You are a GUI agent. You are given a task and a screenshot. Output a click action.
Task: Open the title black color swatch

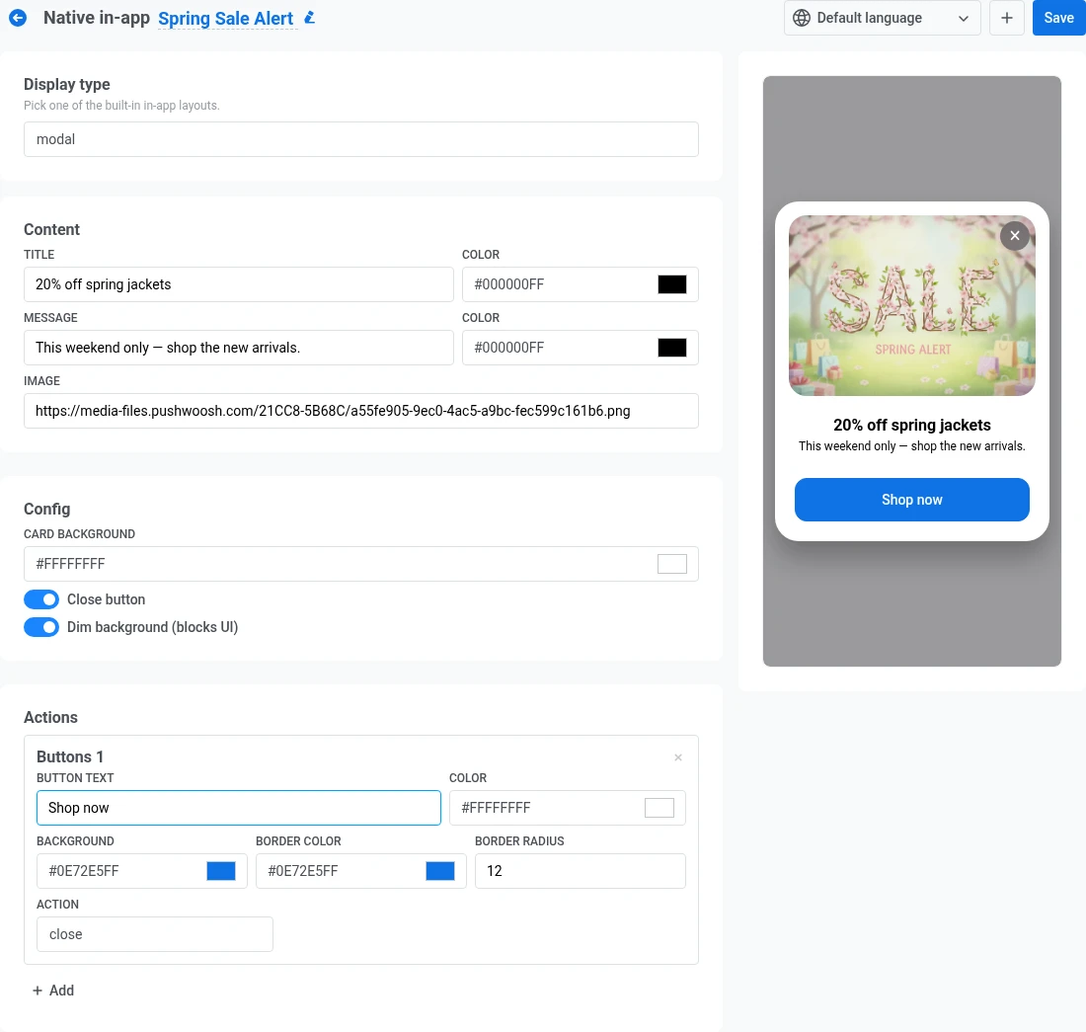(671, 284)
